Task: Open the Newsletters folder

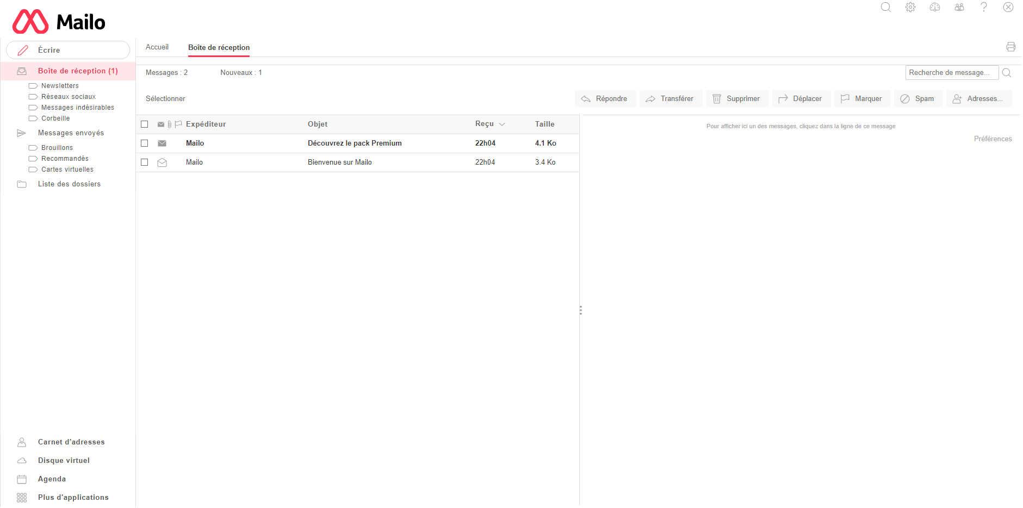Action: [60, 86]
